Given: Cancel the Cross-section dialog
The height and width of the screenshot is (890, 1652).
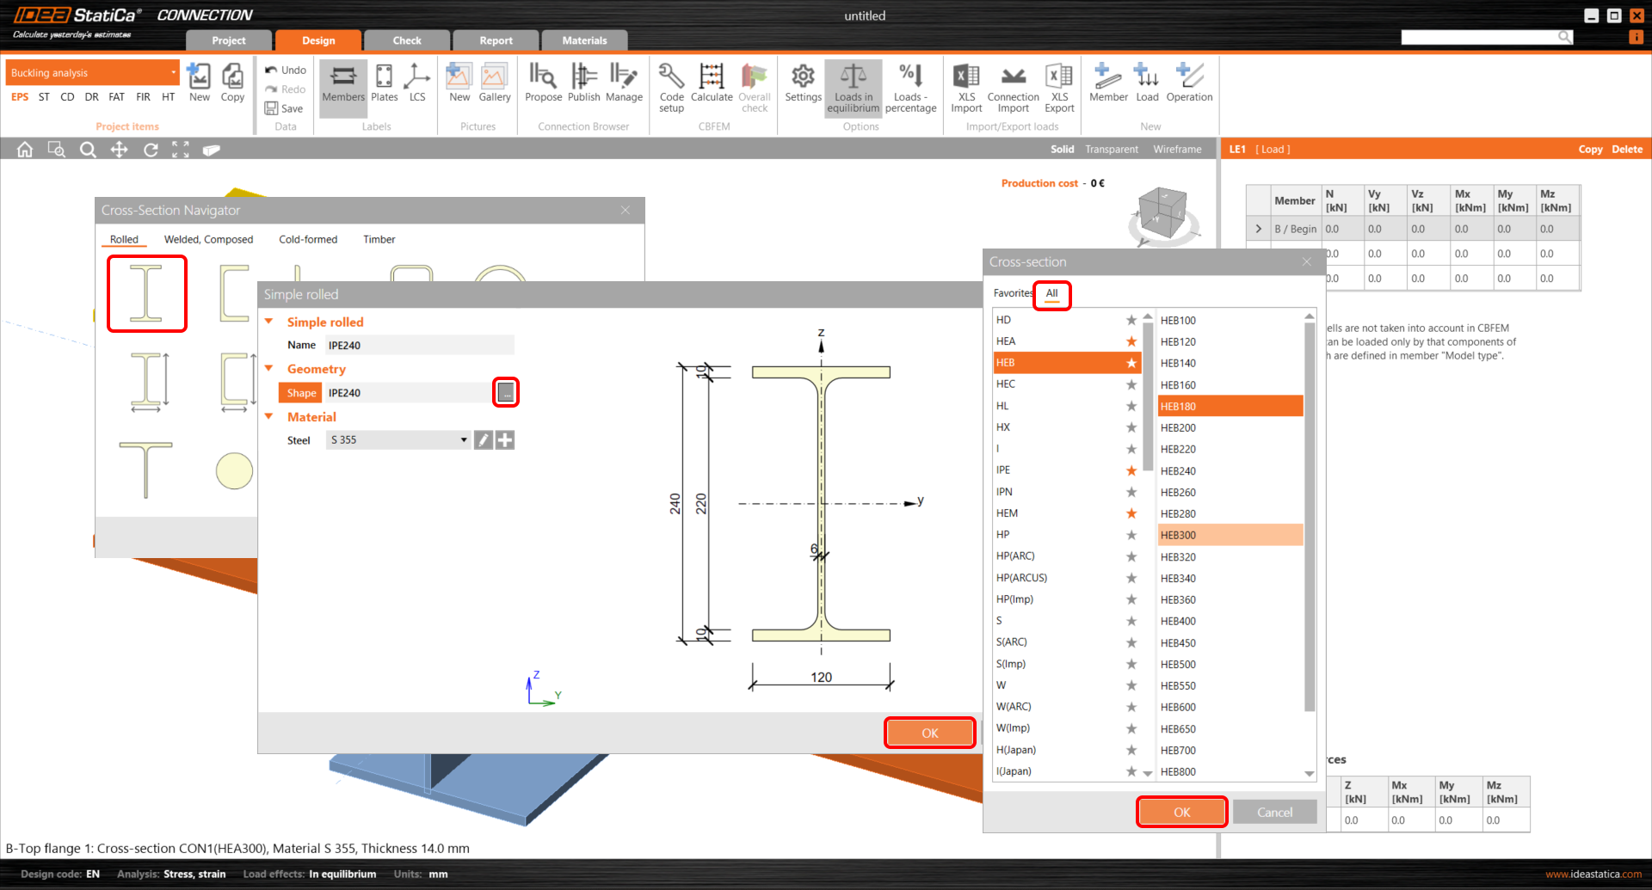Looking at the screenshot, I should tap(1275, 813).
